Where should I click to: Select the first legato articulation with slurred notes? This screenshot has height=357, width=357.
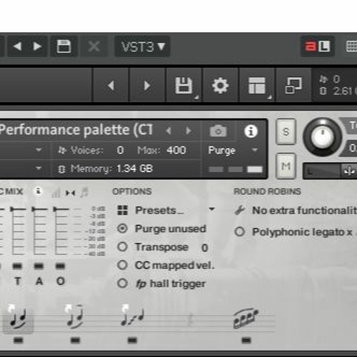coord(18,318)
